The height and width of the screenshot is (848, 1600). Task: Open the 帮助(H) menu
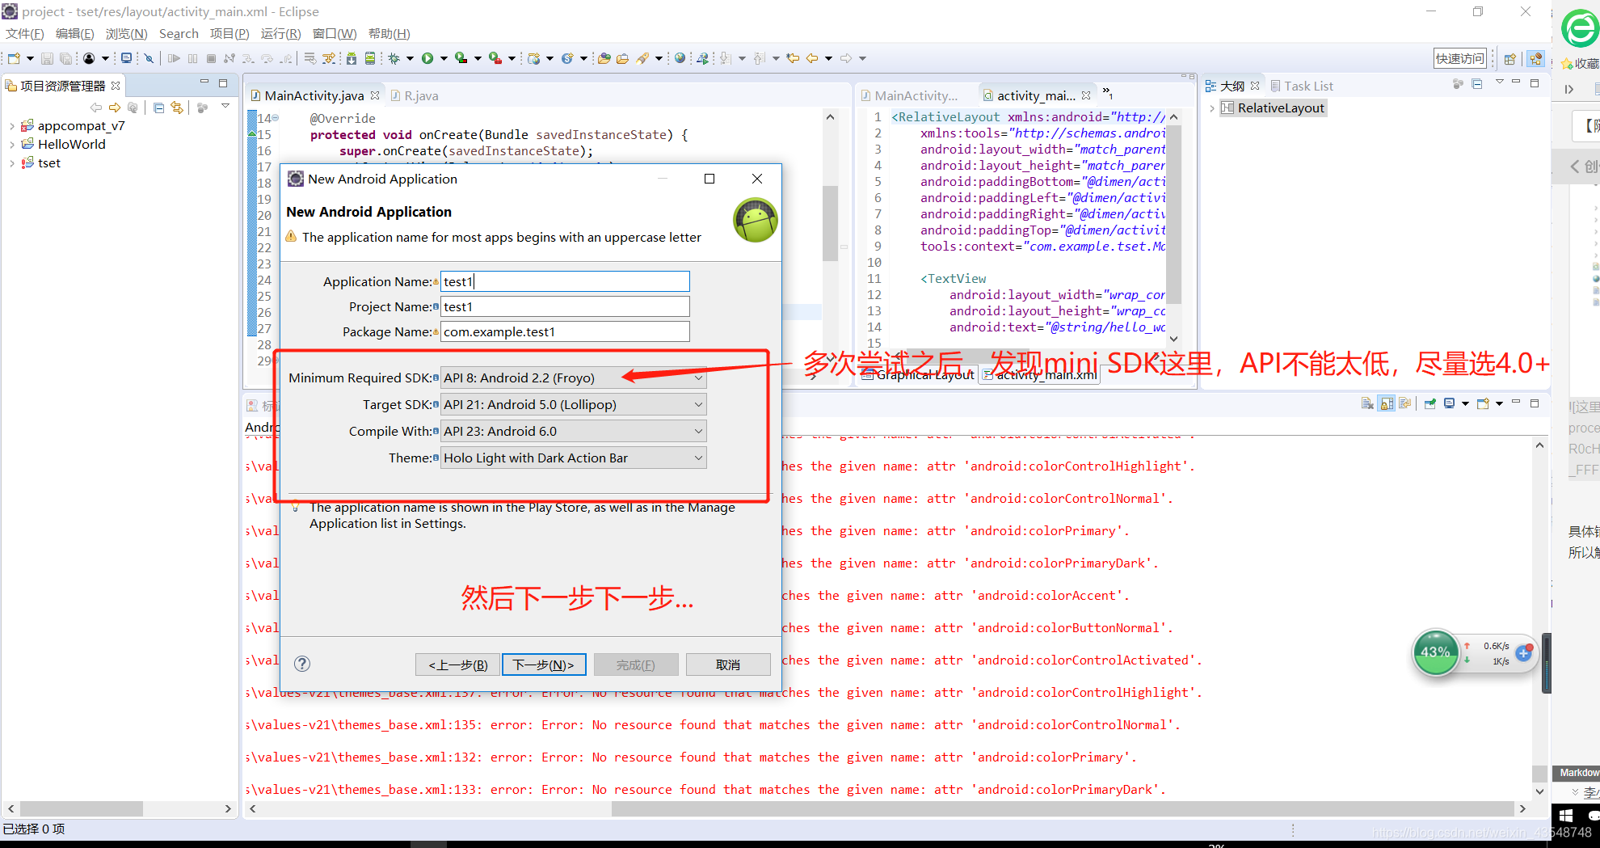click(389, 33)
